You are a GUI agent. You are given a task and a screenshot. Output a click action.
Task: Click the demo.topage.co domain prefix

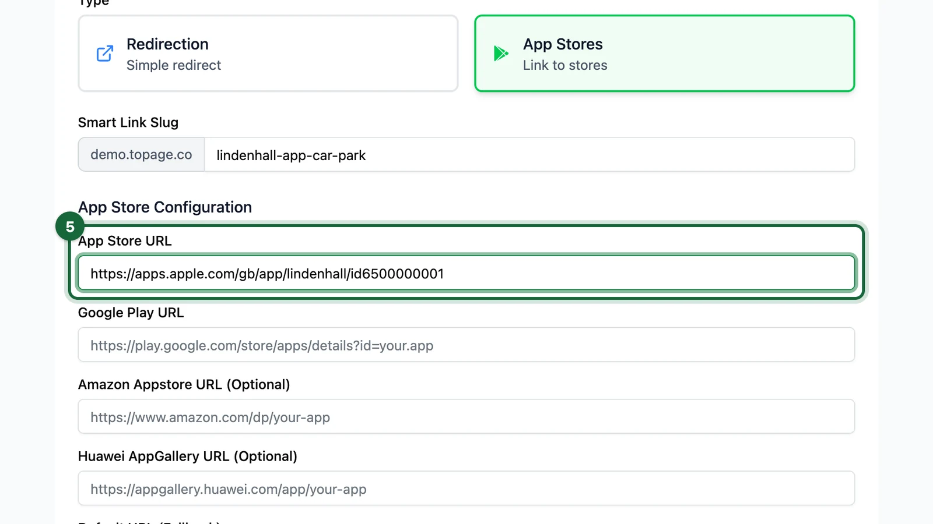[141, 155]
